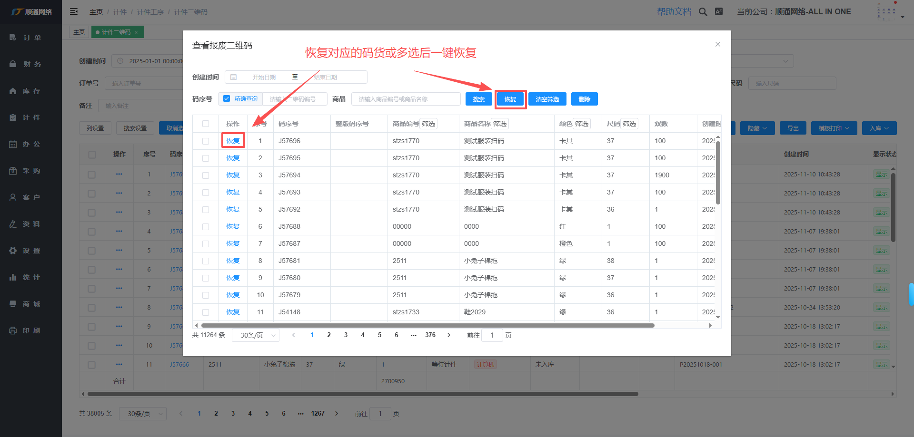
Task: Open the Inventory (库存) sidebar icon
Action: click(13, 91)
